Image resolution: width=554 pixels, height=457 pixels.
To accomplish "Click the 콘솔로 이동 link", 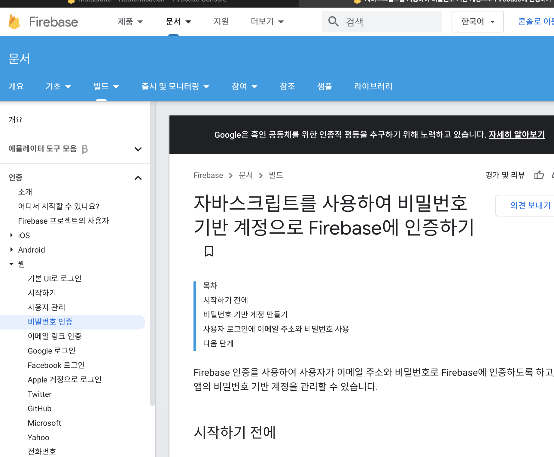I will pyautogui.click(x=536, y=22).
